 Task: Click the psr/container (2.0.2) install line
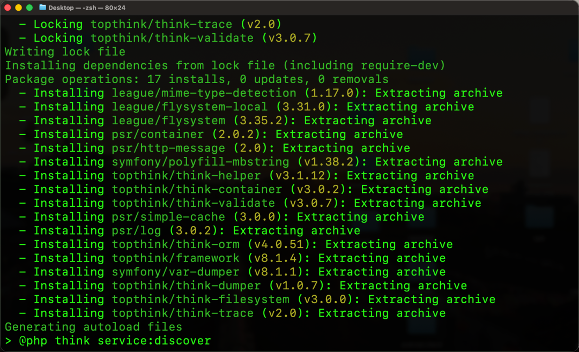click(x=211, y=134)
